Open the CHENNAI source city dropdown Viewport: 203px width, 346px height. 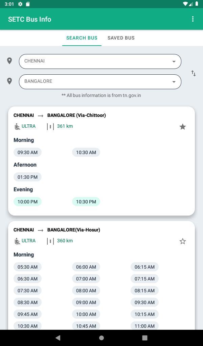coord(100,61)
